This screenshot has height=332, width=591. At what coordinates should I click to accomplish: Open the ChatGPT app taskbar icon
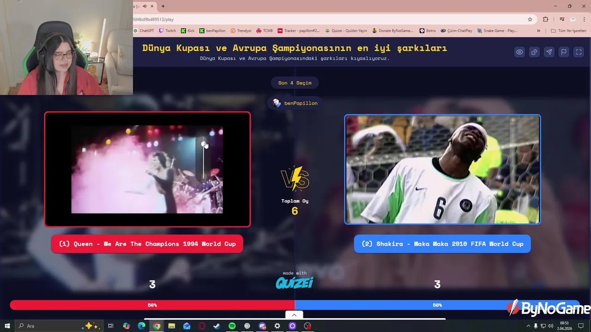(247, 326)
